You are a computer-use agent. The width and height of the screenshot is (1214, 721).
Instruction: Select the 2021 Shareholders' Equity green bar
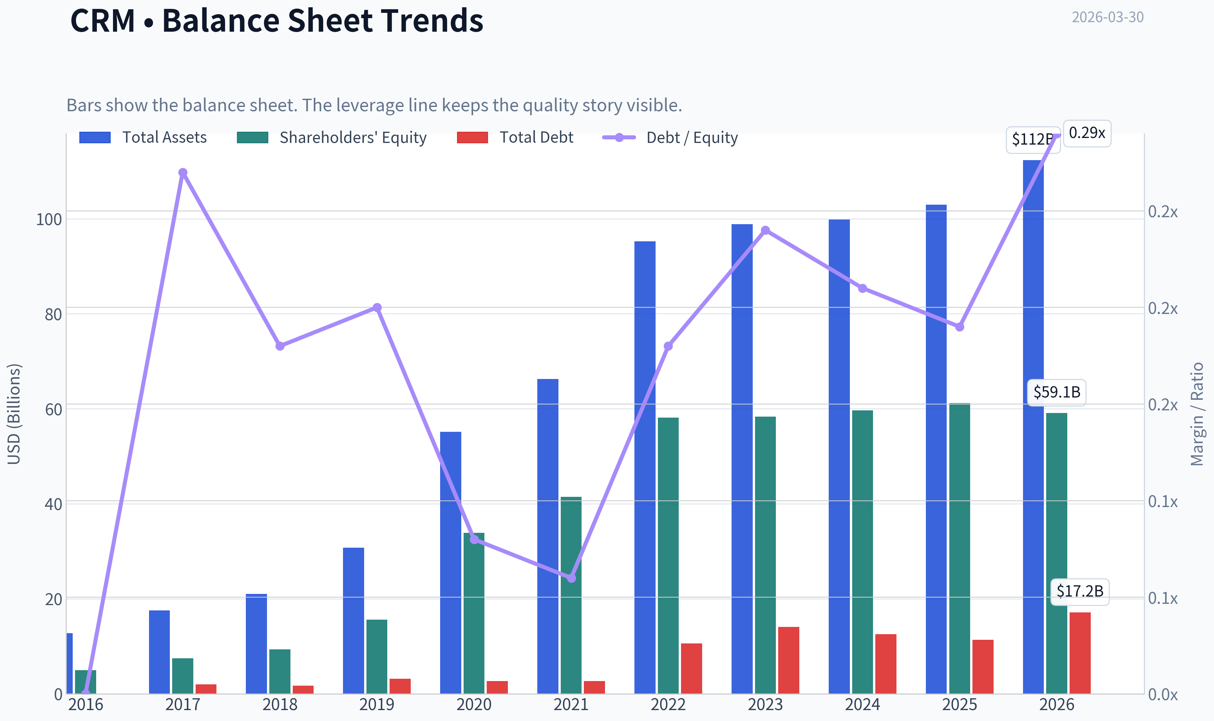(x=571, y=595)
